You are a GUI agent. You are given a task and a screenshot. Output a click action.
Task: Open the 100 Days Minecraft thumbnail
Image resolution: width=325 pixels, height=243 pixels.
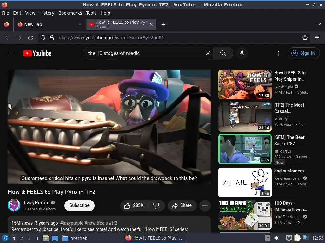(245, 215)
